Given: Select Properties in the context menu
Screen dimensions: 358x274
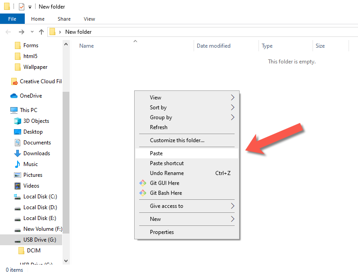Looking at the screenshot, I should (x=162, y=232).
